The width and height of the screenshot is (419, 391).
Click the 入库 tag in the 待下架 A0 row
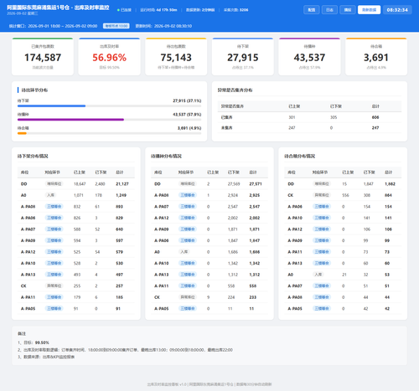[51, 195]
